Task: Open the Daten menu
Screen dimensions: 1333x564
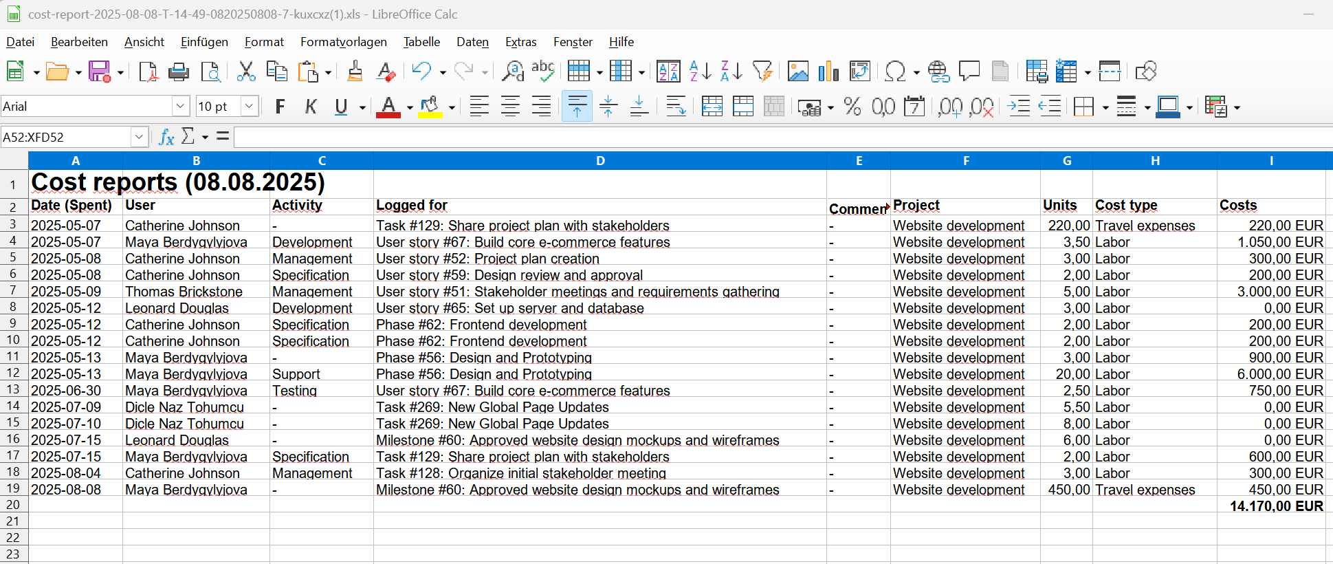Action: click(472, 42)
